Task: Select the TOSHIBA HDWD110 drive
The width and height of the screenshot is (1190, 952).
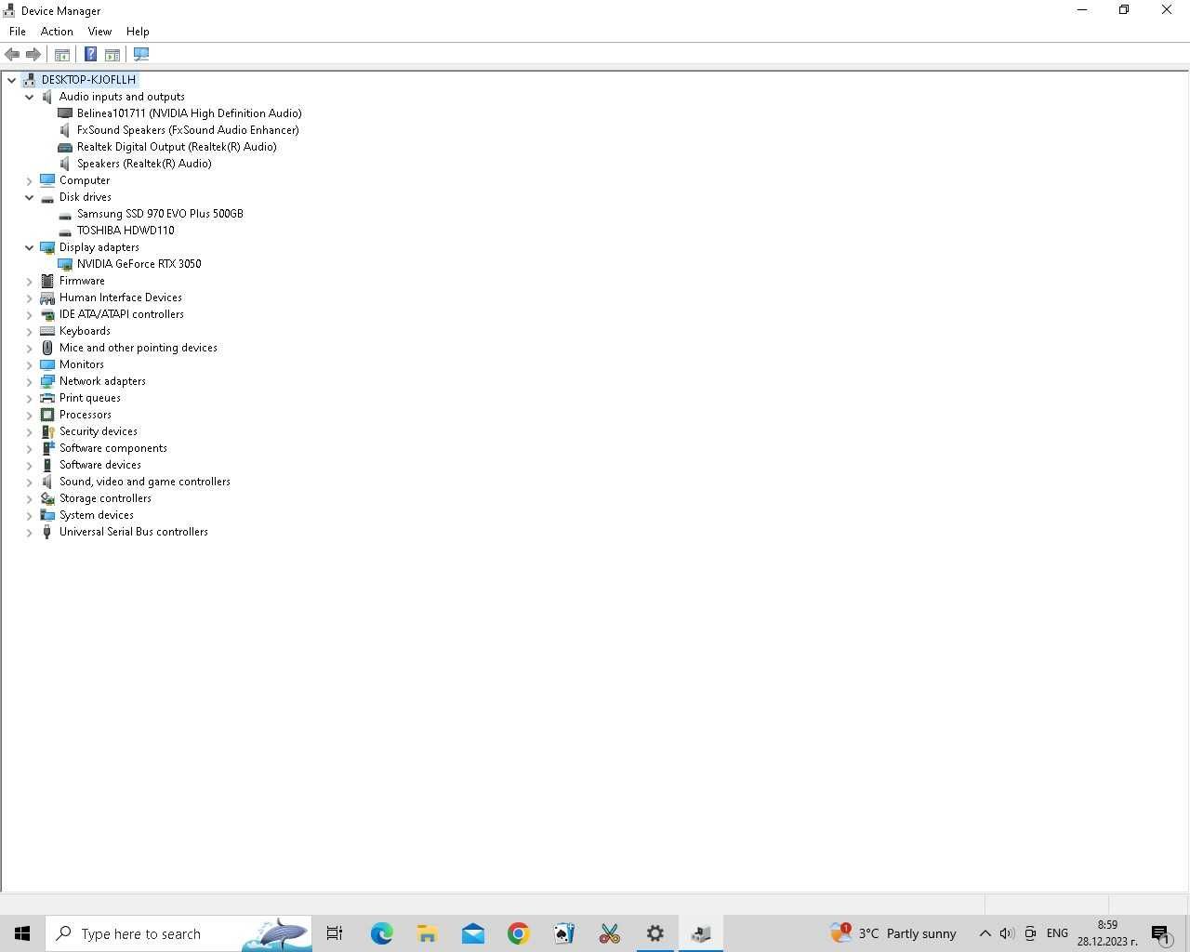Action: coord(126,231)
